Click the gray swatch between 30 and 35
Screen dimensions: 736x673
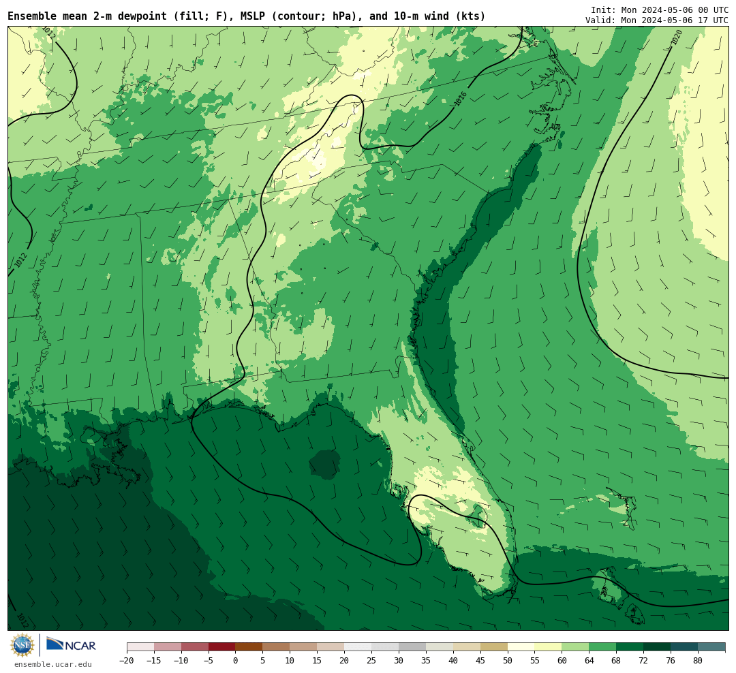[412, 647]
